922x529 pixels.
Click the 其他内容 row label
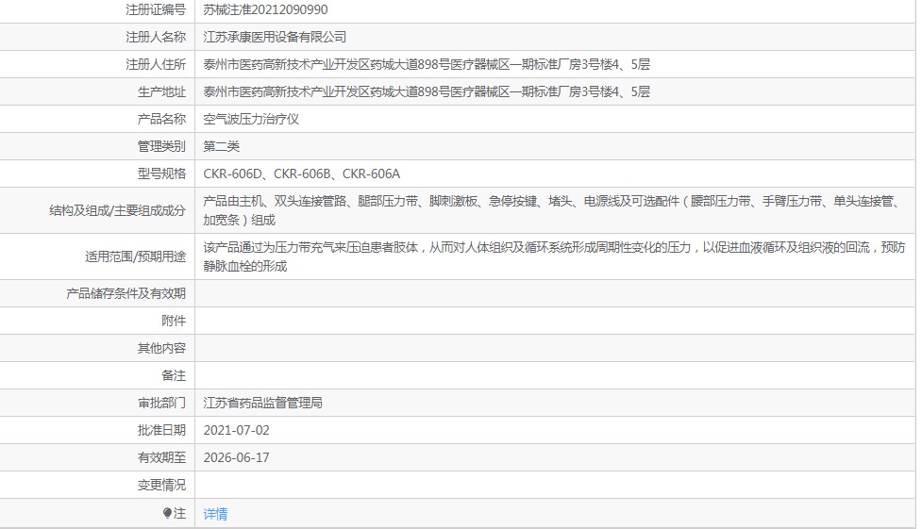tap(161, 348)
